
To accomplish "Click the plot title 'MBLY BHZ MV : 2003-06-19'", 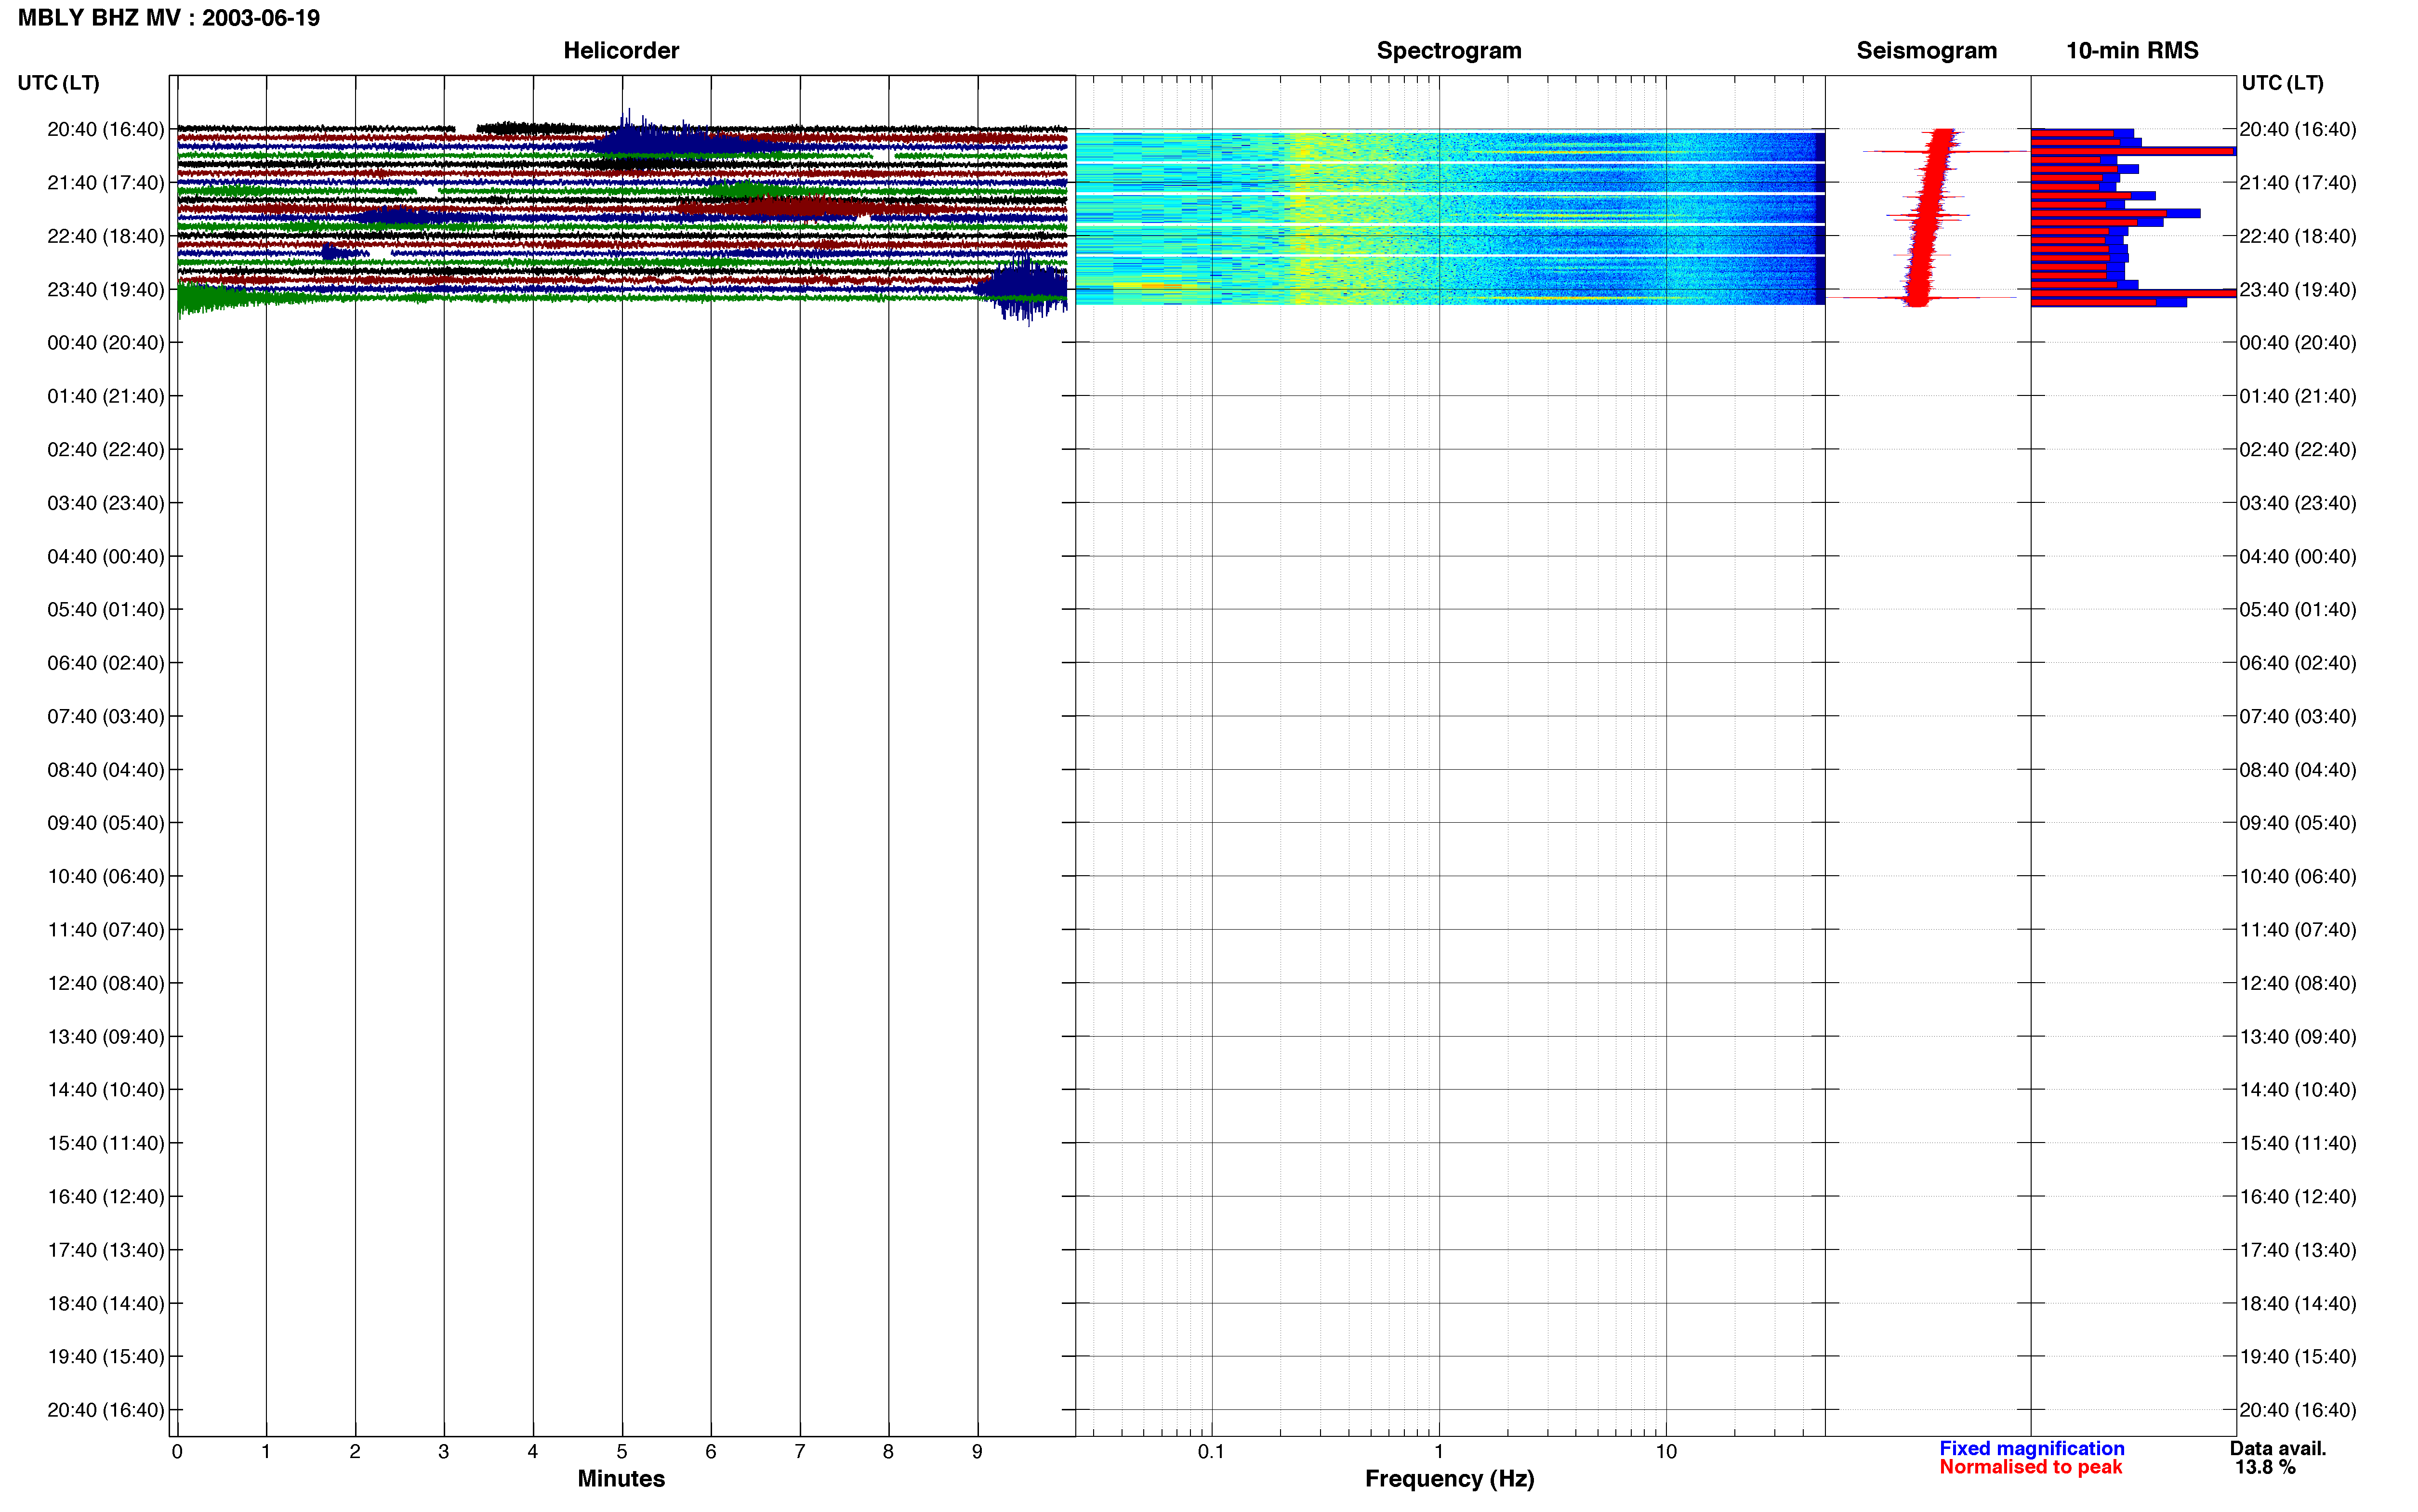I will tap(169, 18).
